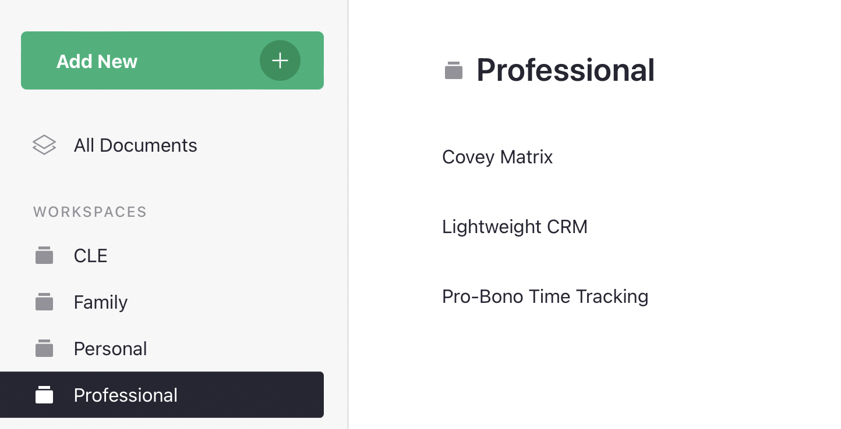The height and width of the screenshot is (429, 841).
Task: Click the CLE workspace folder icon
Action: [44, 255]
